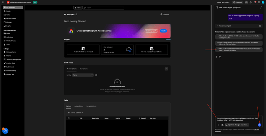The image size is (266, 136).
Task: Click into the top search field
Action: coord(103,8)
